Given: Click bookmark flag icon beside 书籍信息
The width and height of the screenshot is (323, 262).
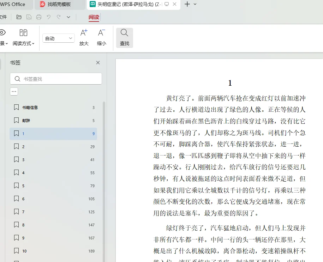Looking at the screenshot, I should click(16, 107).
